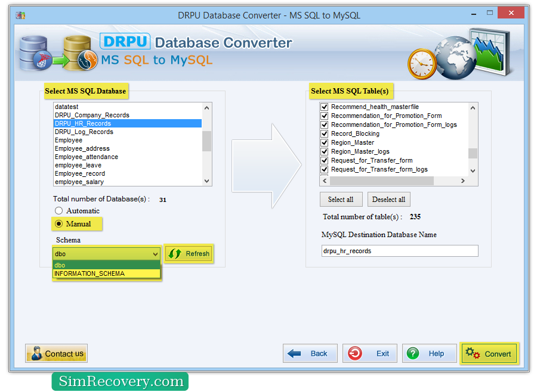The image size is (537, 392).
Task: Select datatest database
Action: (x=128, y=107)
